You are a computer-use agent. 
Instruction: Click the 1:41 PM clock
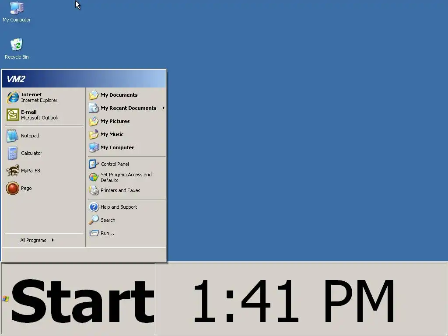[294, 301]
